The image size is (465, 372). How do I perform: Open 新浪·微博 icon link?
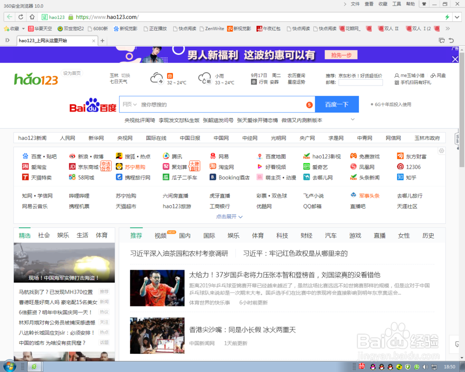pos(72,156)
